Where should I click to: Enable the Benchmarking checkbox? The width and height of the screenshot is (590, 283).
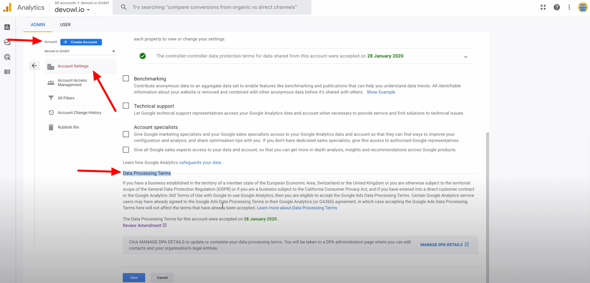(126, 79)
